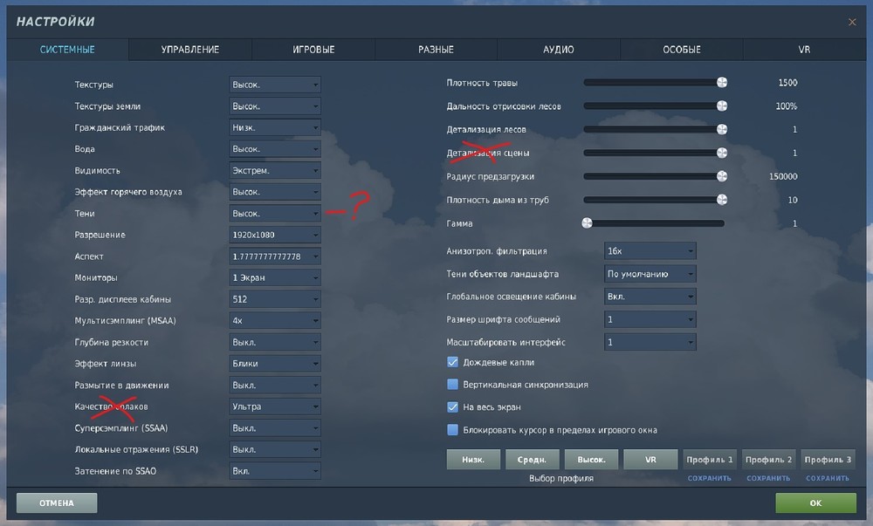The image size is (873, 526).
Task: Open the Вода quality dropdown
Action: (x=274, y=149)
